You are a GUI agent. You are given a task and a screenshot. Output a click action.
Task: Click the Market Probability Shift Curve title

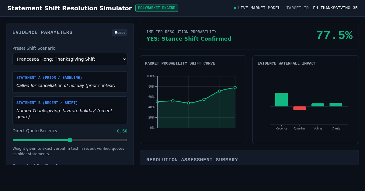pyautogui.click(x=180, y=64)
